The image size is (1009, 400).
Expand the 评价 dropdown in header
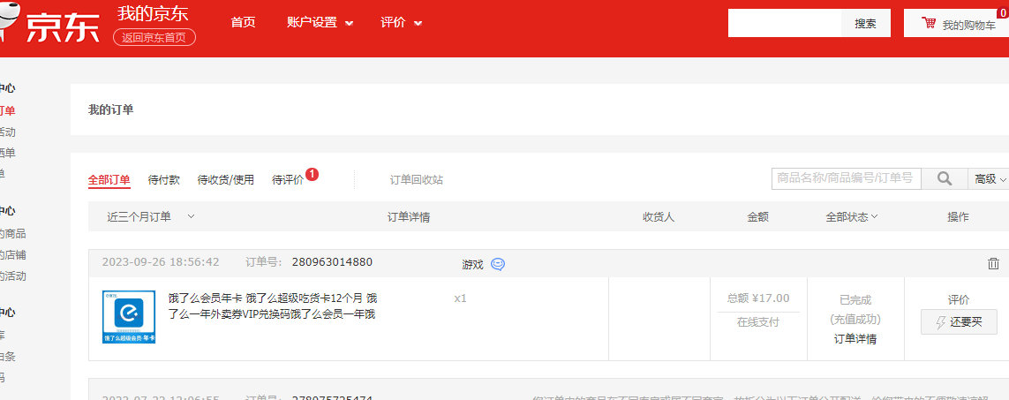(x=401, y=22)
